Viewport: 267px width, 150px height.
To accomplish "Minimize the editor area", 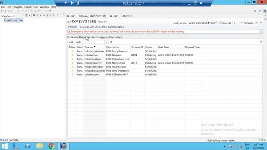I will coord(259,15).
